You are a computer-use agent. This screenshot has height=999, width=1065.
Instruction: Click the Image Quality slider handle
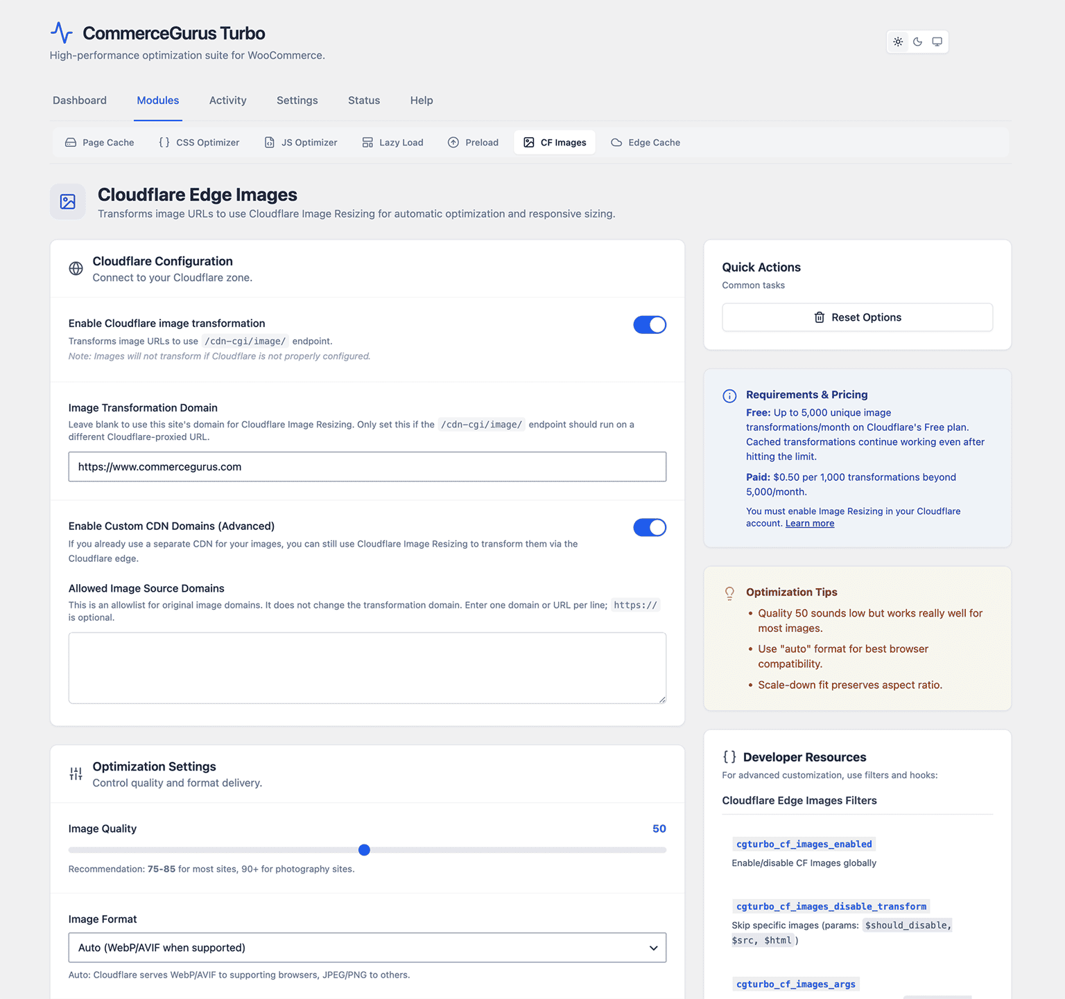(364, 850)
